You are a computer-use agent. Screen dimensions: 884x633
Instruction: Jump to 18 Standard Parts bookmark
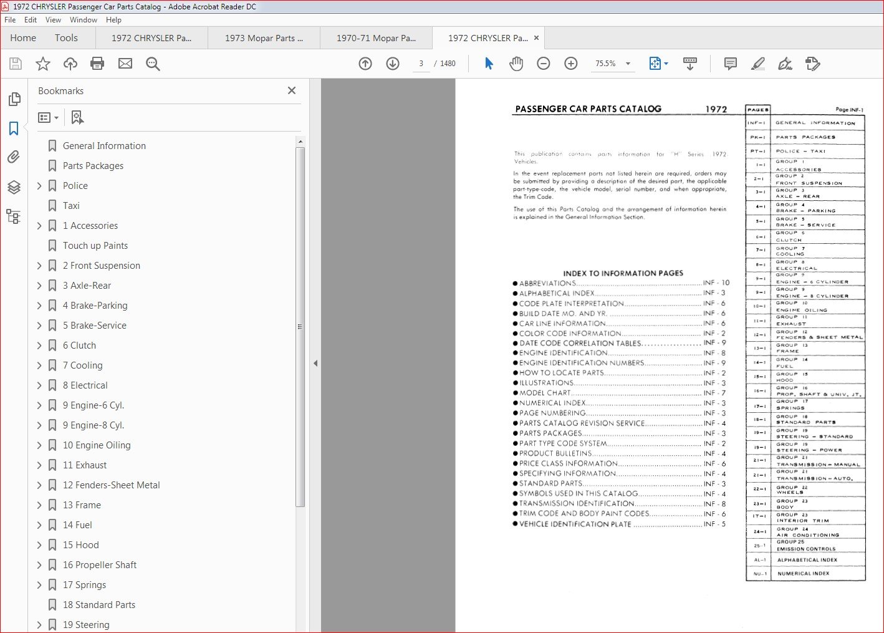[x=99, y=605]
